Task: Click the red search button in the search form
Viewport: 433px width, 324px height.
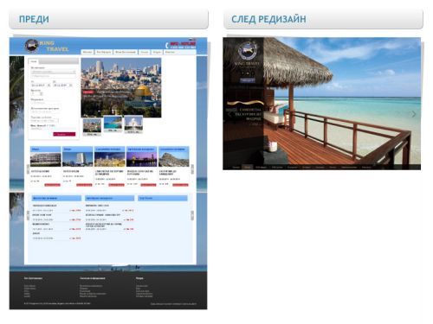Action: (x=64, y=134)
